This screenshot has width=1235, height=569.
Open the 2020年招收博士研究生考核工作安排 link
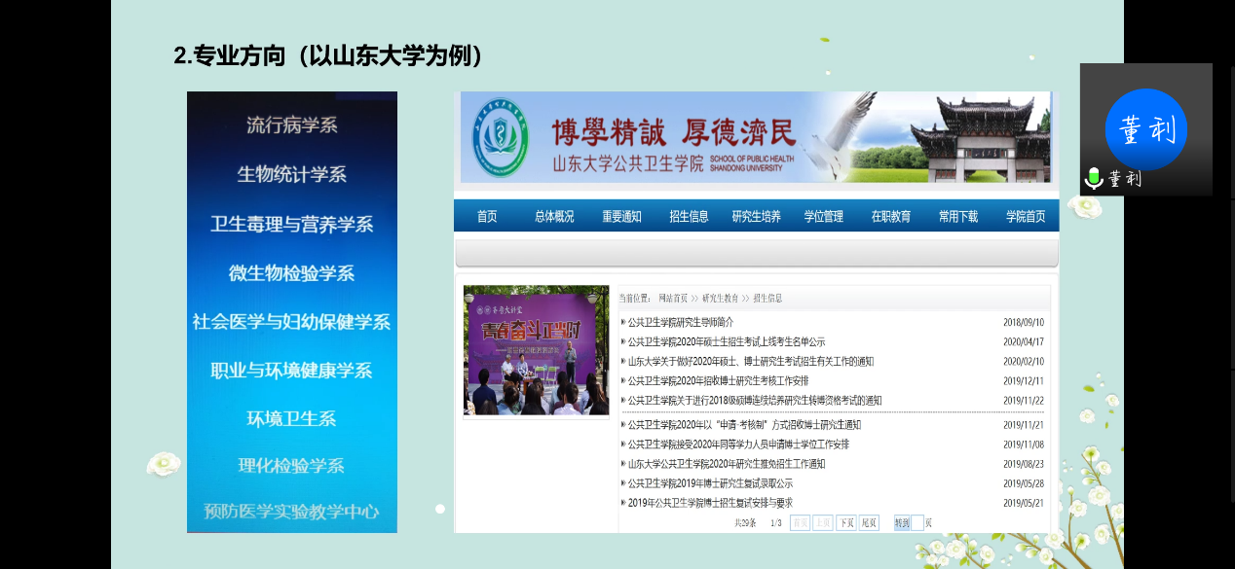(x=718, y=380)
